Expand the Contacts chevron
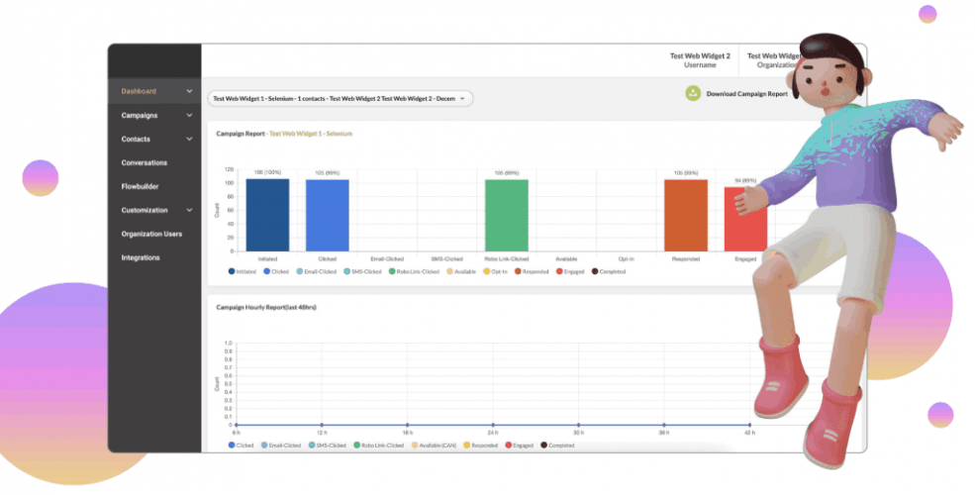Viewport: 975px width, 495px height. [x=189, y=140]
